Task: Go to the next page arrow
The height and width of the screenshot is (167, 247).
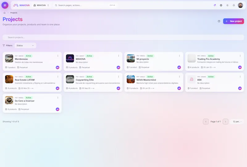Action: tap(225, 122)
